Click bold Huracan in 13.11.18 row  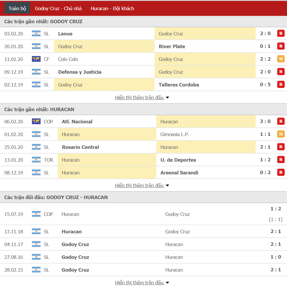click(x=72, y=232)
